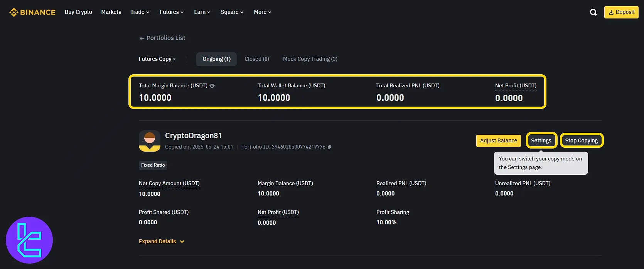The height and width of the screenshot is (269, 644).
Task: Open the Futures Copy dropdown
Action: click(x=157, y=59)
